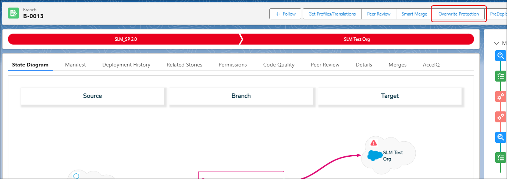Click the Source column header
The image size is (507, 179).
92,96
